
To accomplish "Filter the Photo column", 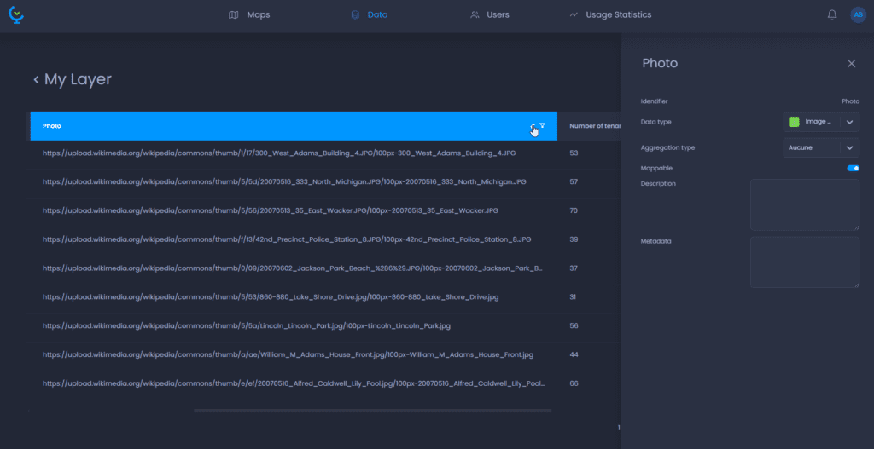I will point(542,126).
